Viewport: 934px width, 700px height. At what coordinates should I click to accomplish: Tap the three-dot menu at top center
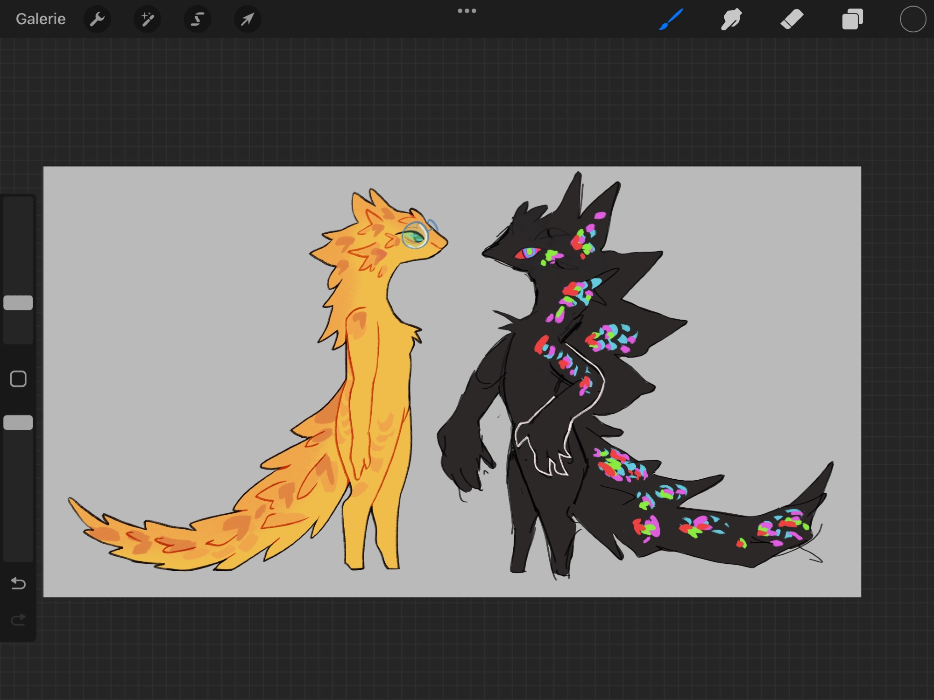point(467,11)
